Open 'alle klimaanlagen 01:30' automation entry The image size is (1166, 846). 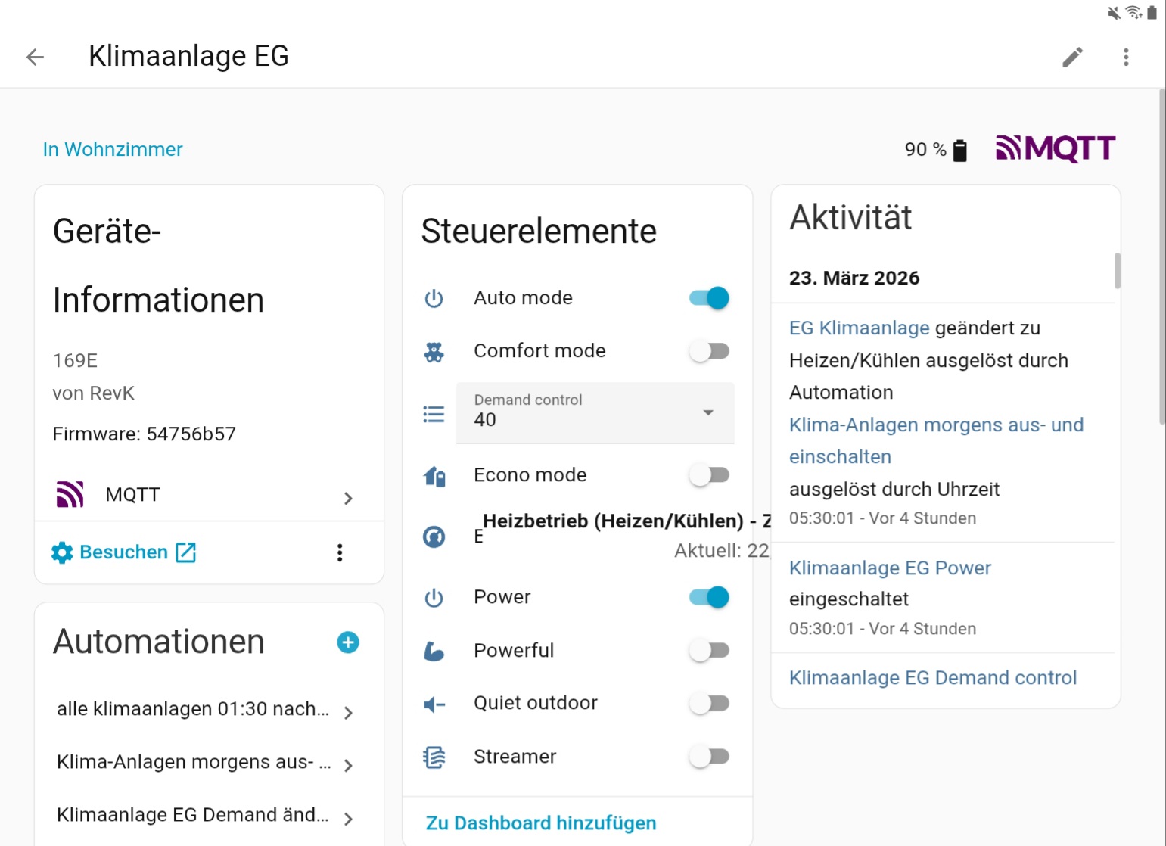pyautogui.click(x=206, y=709)
